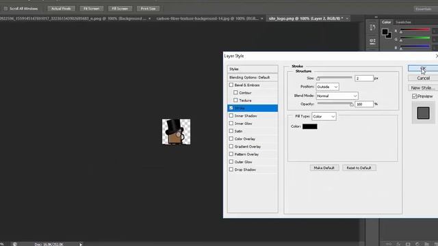Enable Bevel & Emboss checkbox
This screenshot has width=438, height=246.
pos(231,85)
